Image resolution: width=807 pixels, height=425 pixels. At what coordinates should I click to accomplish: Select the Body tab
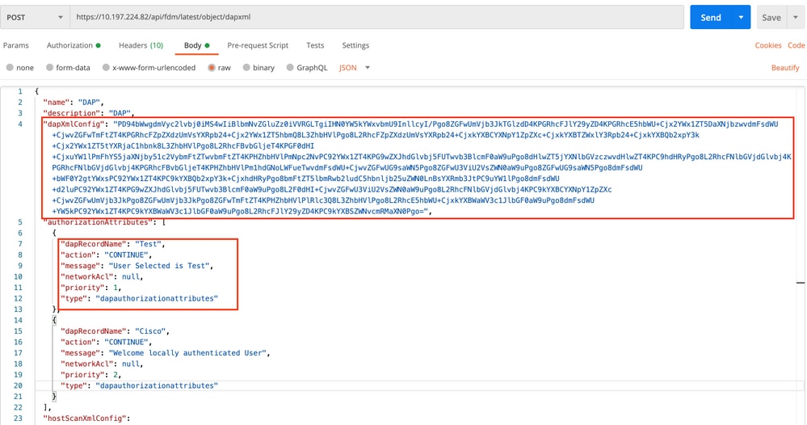click(x=196, y=45)
